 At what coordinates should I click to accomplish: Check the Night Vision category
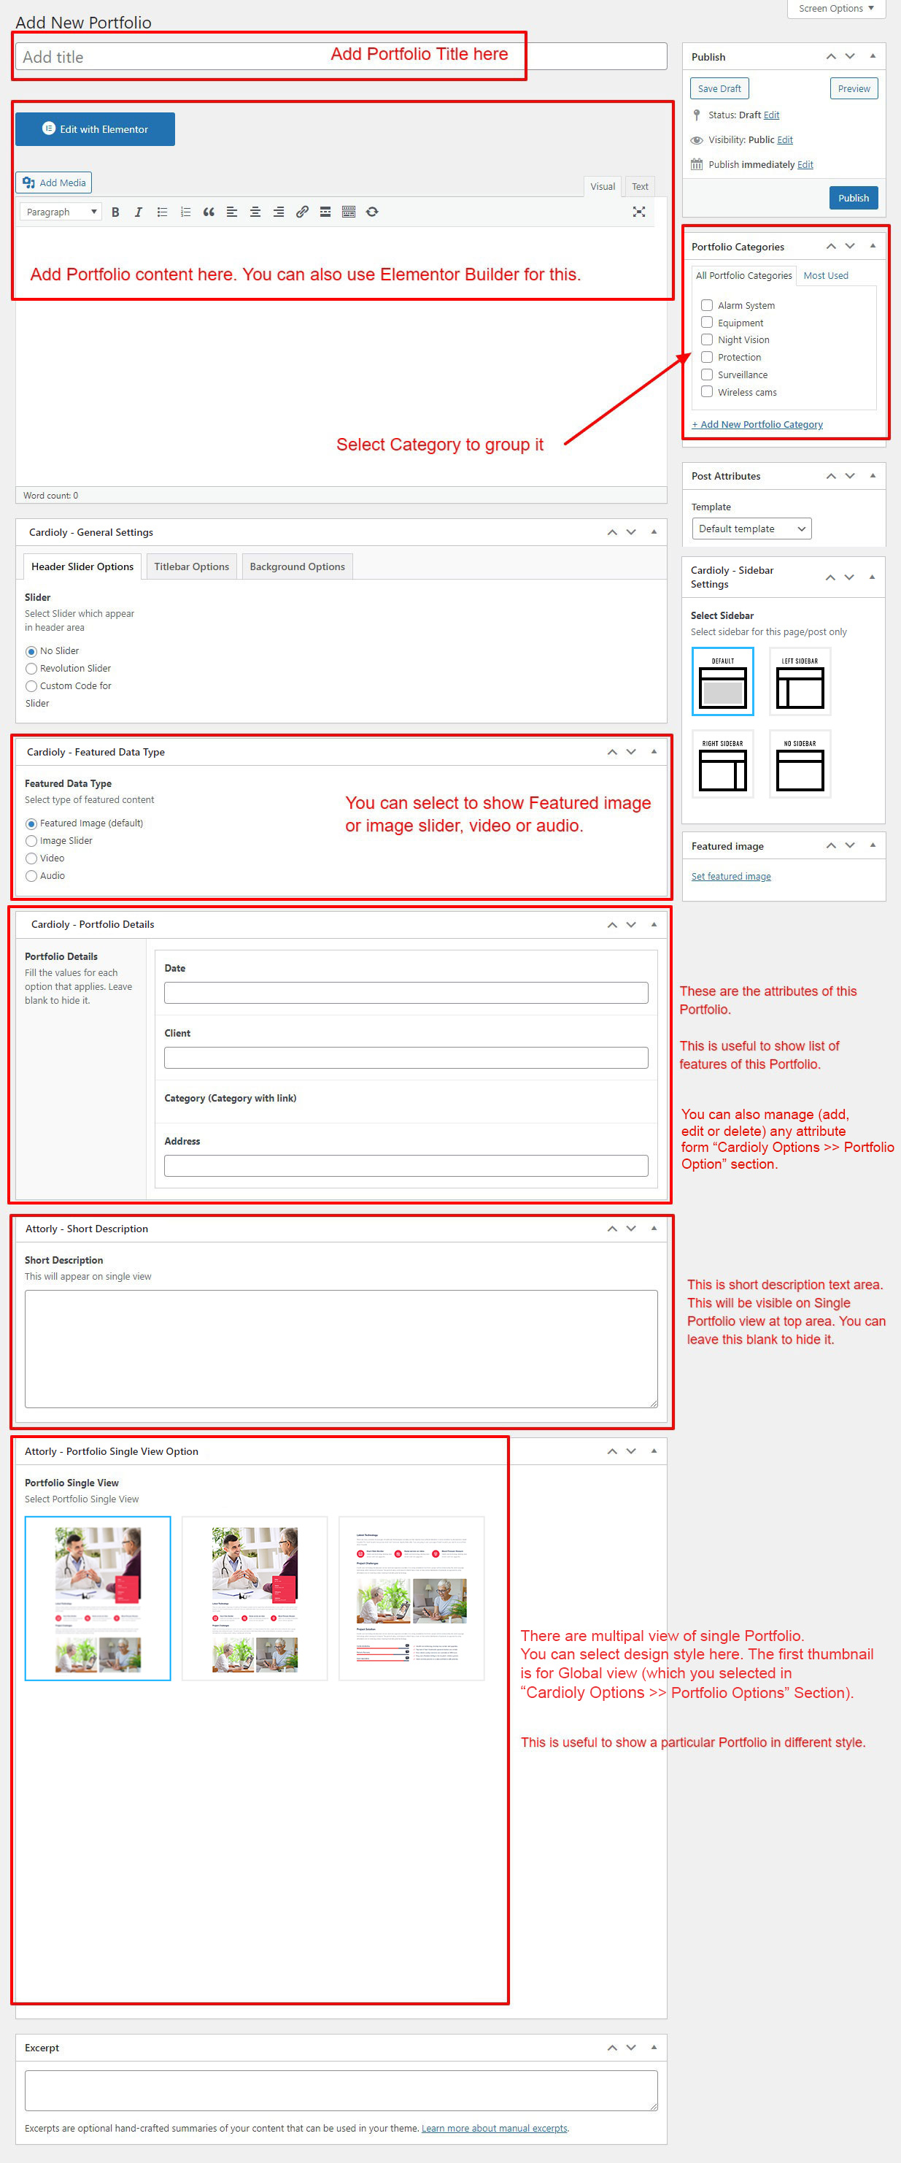(x=707, y=340)
